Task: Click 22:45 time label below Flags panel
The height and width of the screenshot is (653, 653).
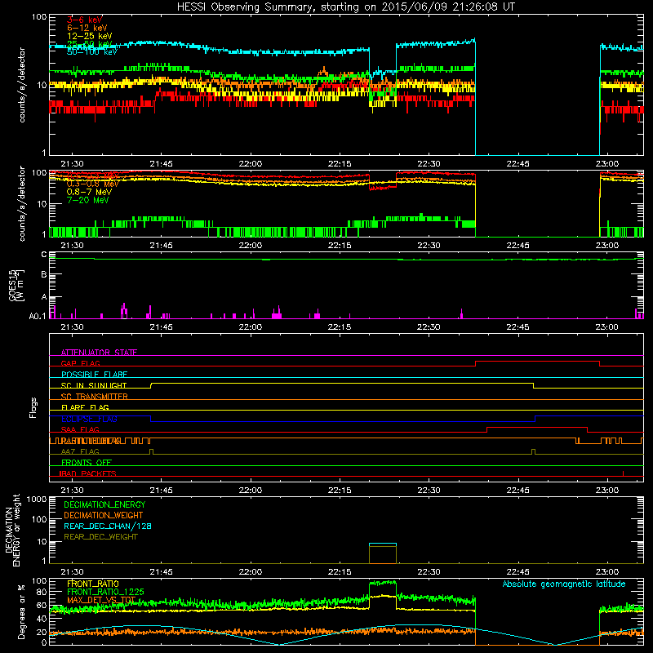Action: [518, 491]
